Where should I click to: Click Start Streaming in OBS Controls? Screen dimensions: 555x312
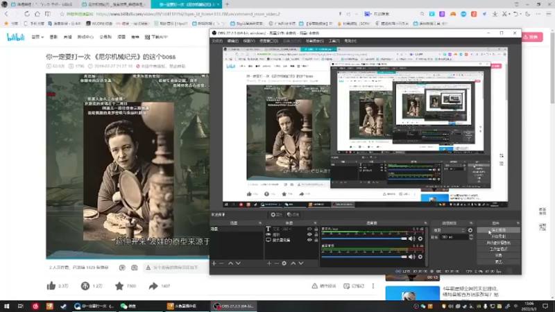click(498, 230)
